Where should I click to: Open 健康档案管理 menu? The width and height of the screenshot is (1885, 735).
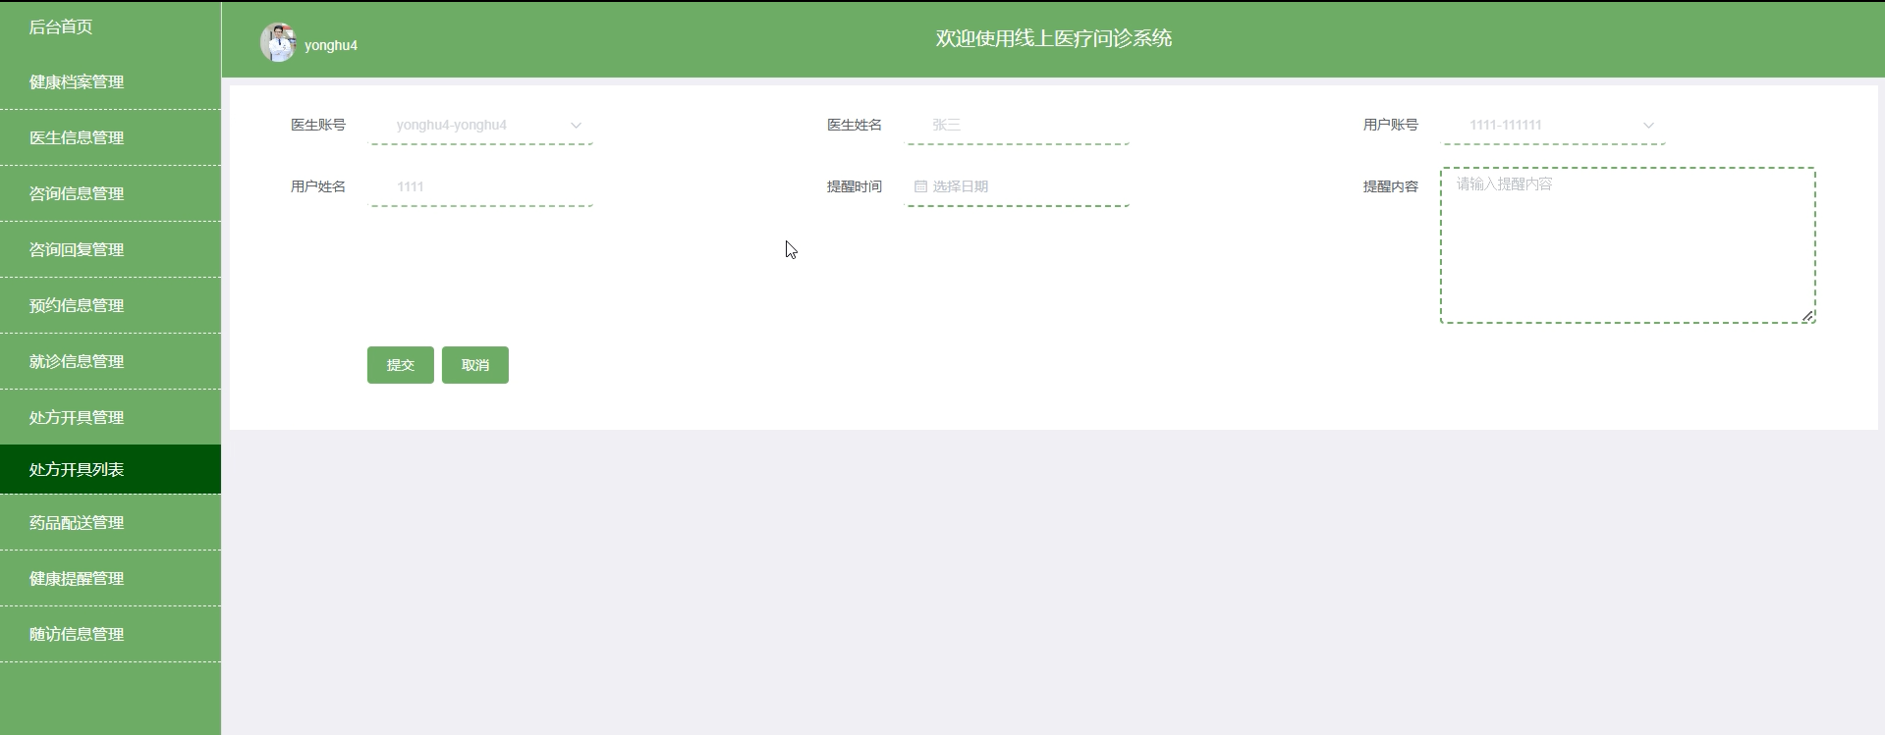point(110,82)
